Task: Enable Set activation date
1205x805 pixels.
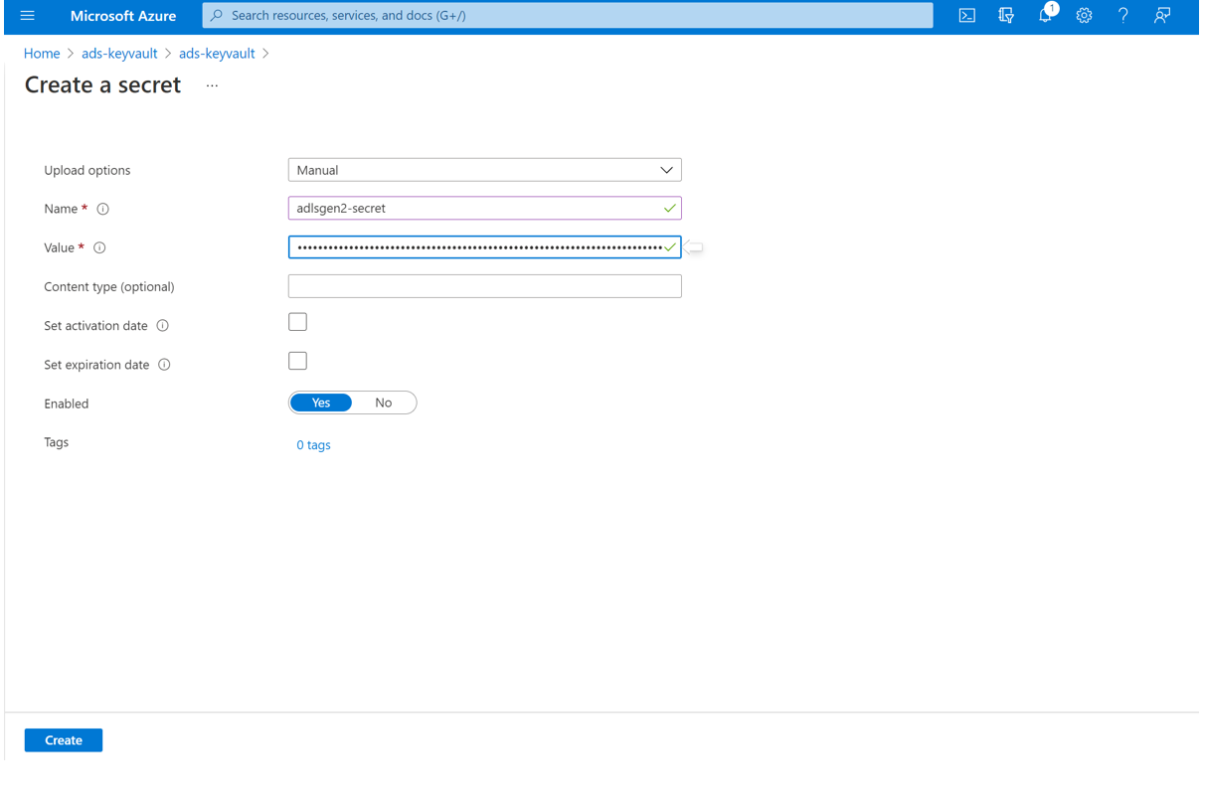Action: click(x=297, y=321)
